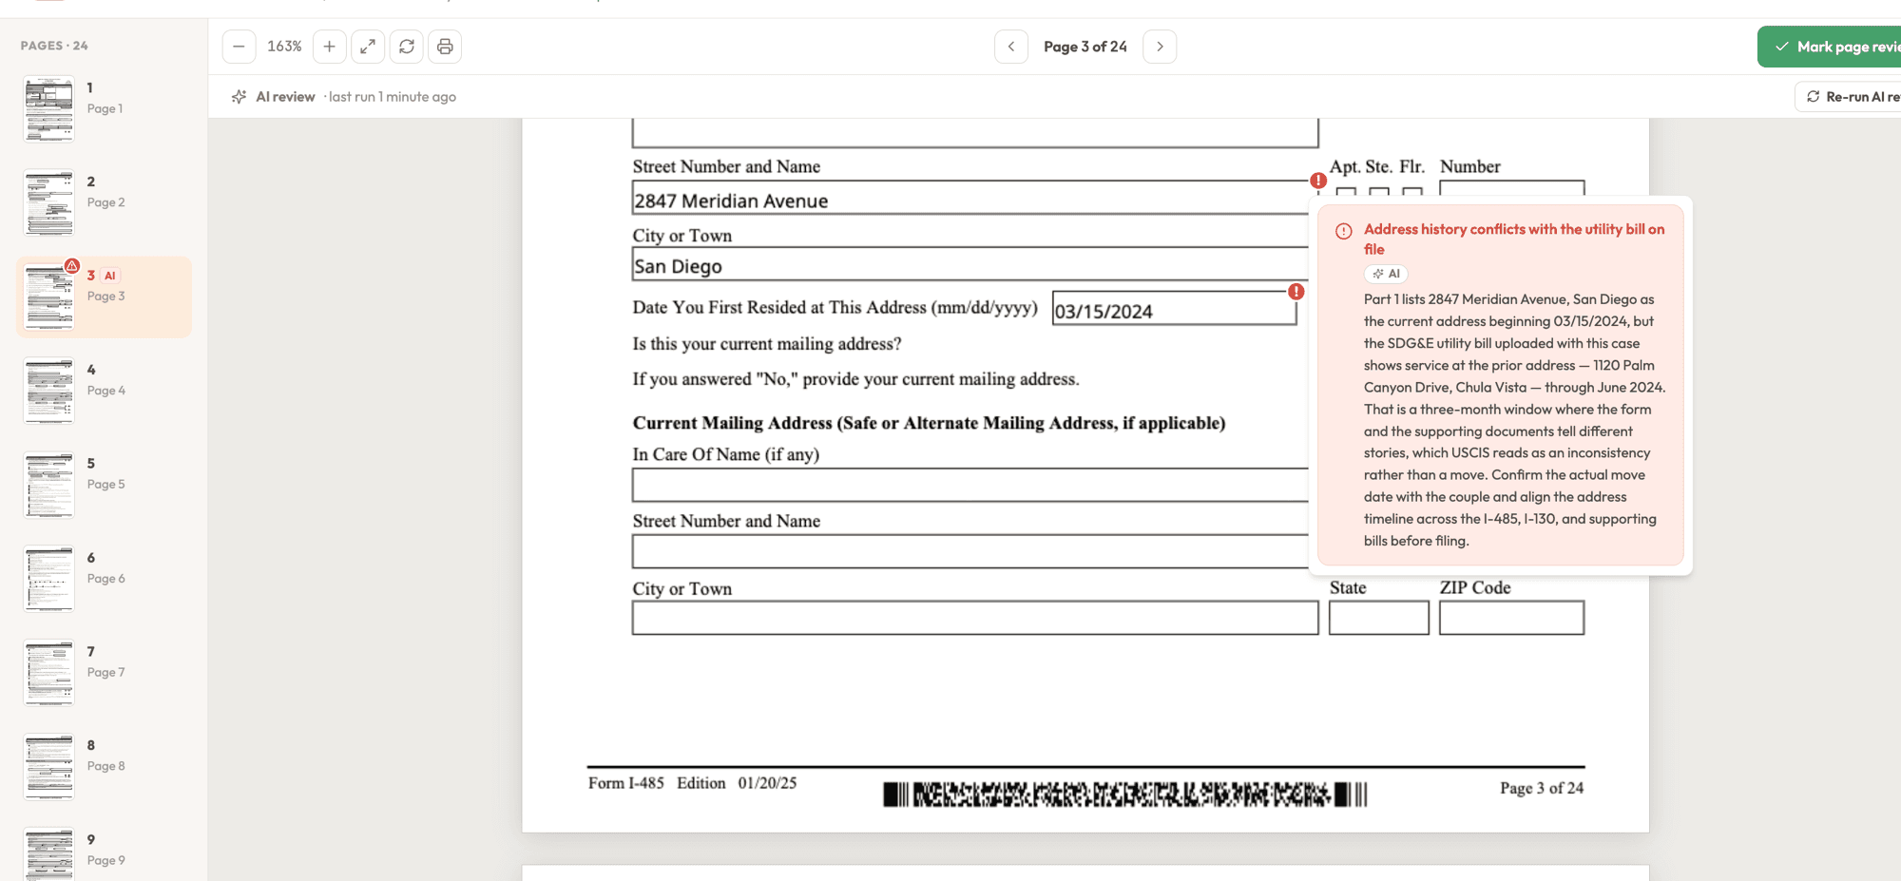The width and height of the screenshot is (1901, 881).
Task: Click the 163% zoom level
Action: click(284, 47)
